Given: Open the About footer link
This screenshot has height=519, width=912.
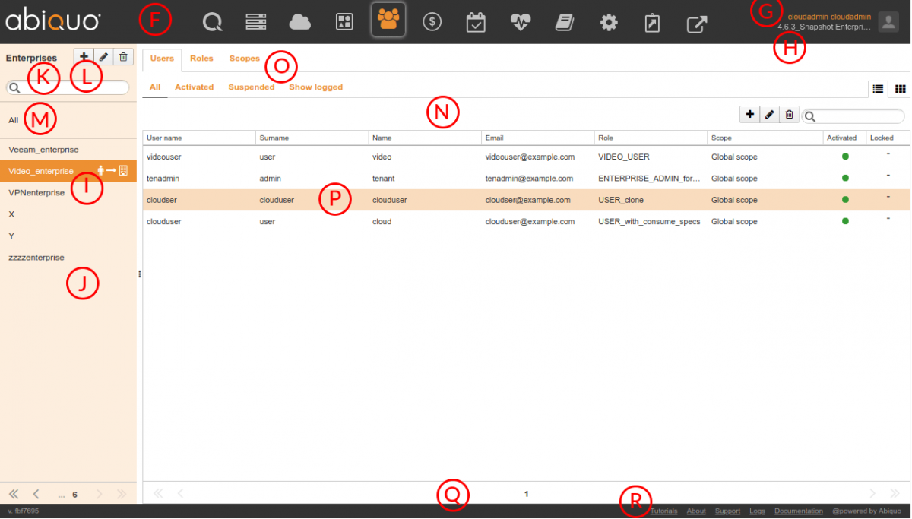Looking at the screenshot, I should click(x=696, y=511).
